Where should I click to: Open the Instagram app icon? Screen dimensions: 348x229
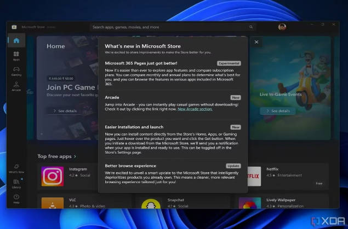click(53, 177)
